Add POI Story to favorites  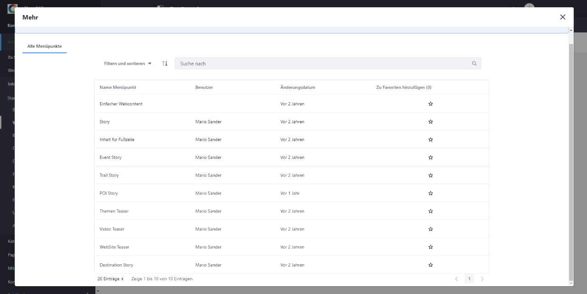[430, 193]
